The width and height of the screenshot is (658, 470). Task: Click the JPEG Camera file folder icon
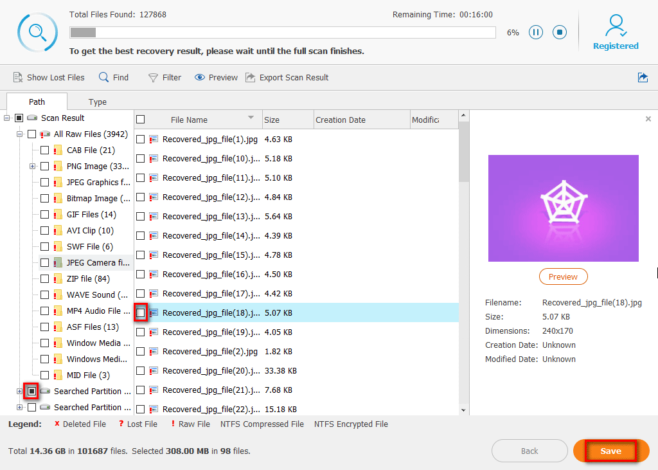click(x=58, y=263)
